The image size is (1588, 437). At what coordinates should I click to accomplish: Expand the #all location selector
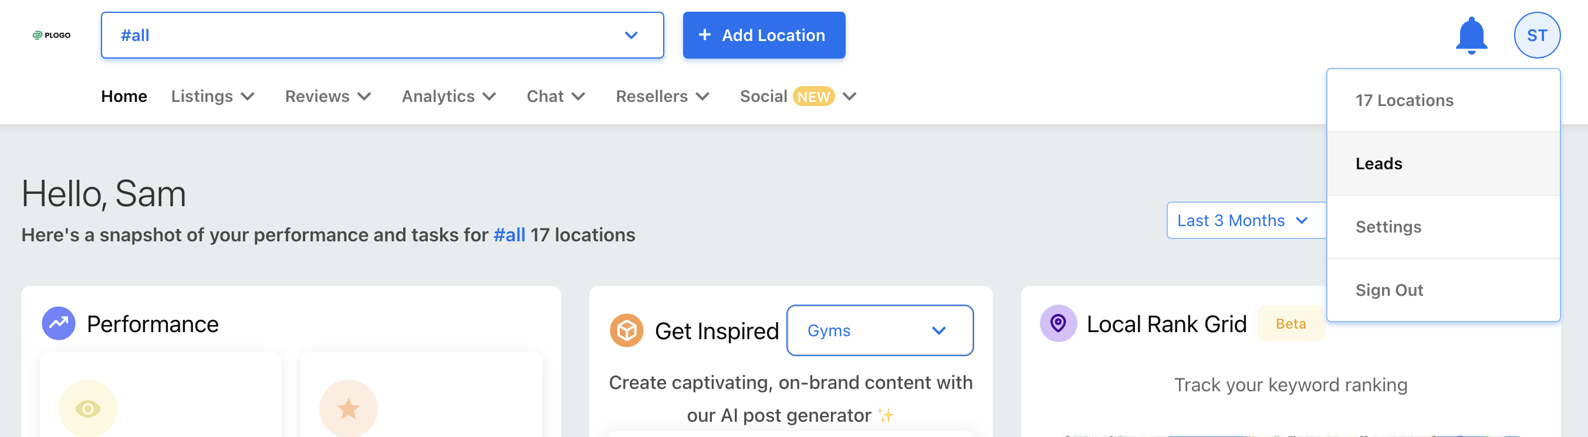click(x=382, y=35)
